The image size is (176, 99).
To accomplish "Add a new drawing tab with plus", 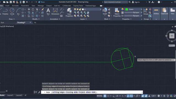I will coord(35,23).
